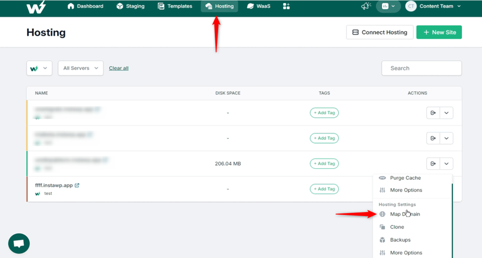Collapse actions dropdown of 206.04 MB site
The width and height of the screenshot is (482, 258).
pyautogui.click(x=446, y=163)
